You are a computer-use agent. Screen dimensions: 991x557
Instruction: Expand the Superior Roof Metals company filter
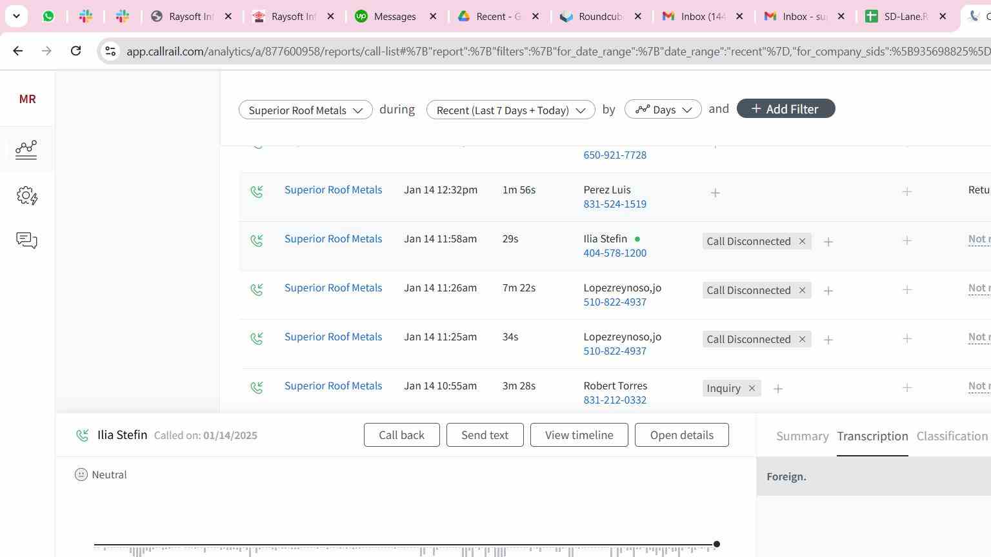coord(305,110)
